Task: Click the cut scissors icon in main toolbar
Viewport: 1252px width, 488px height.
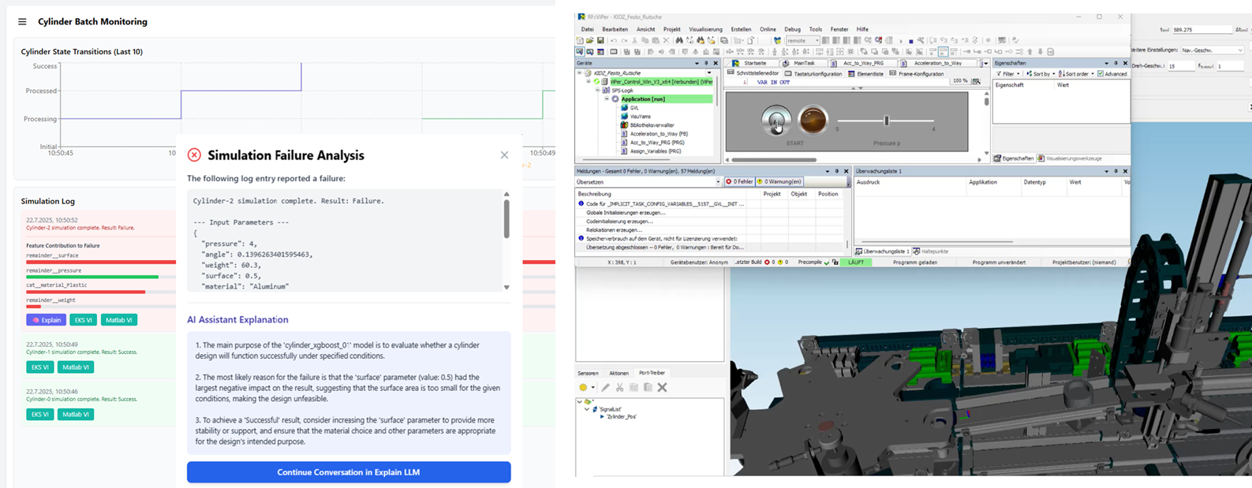Action: tap(635, 40)
